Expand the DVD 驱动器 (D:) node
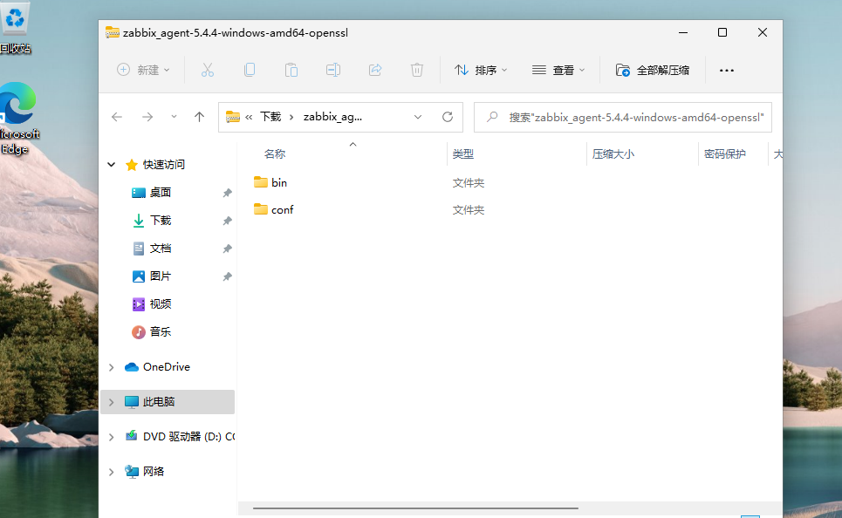This screenshot has height=518, width=842. click(111, 437)
